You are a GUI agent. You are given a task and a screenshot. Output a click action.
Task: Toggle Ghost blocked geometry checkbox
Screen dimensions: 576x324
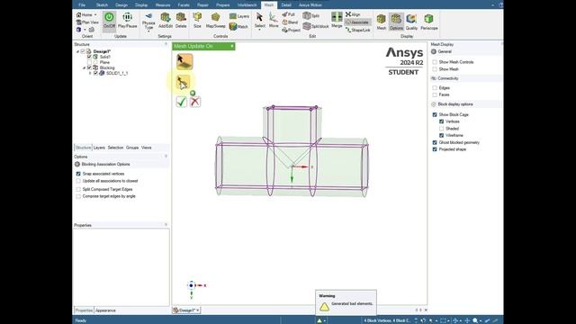coord(435,142)
